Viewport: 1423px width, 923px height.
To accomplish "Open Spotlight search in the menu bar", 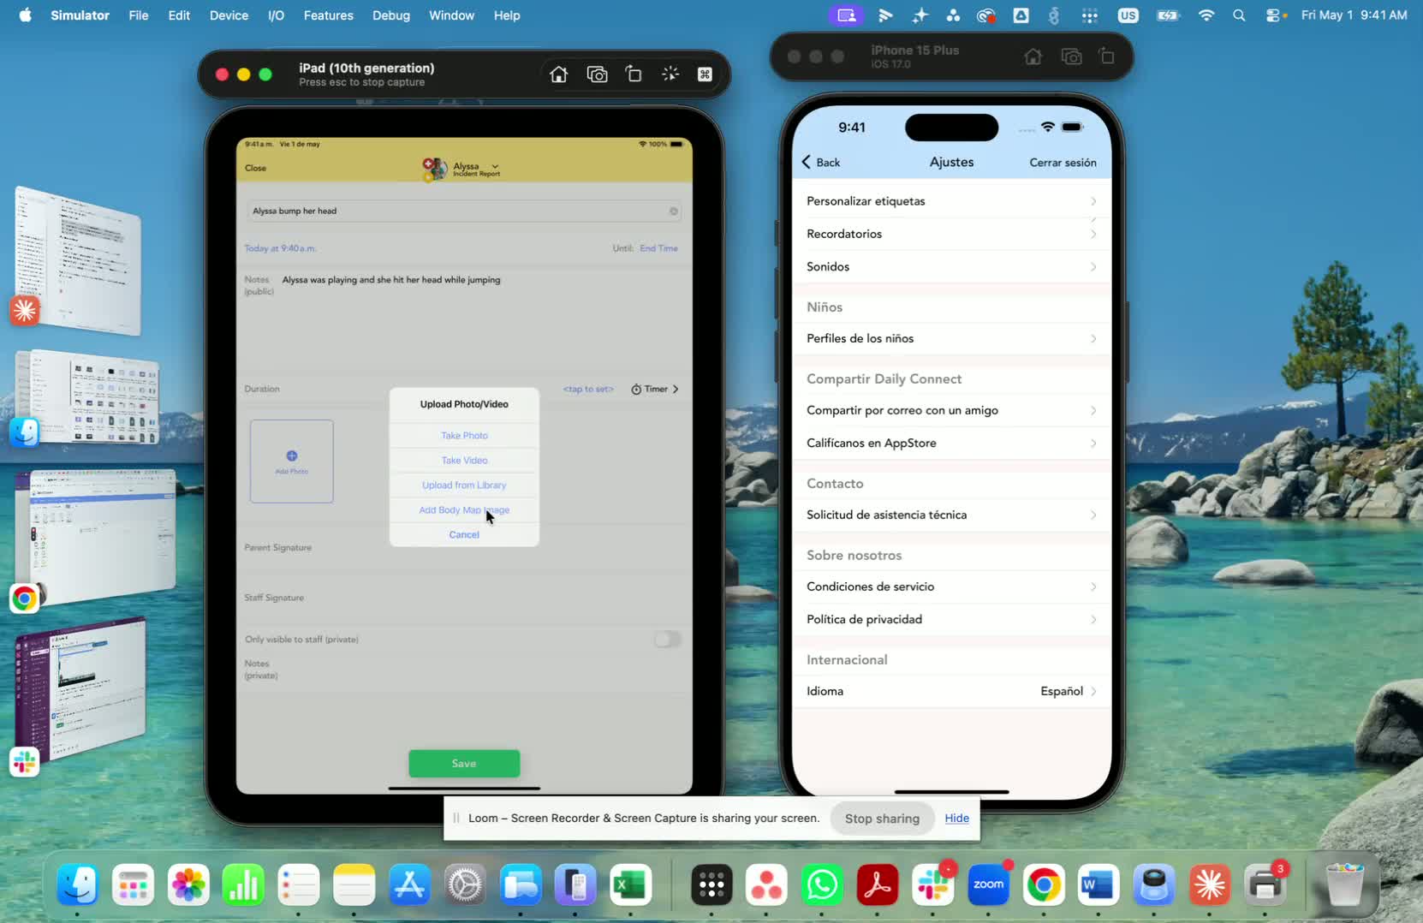I will point(1239,15).
